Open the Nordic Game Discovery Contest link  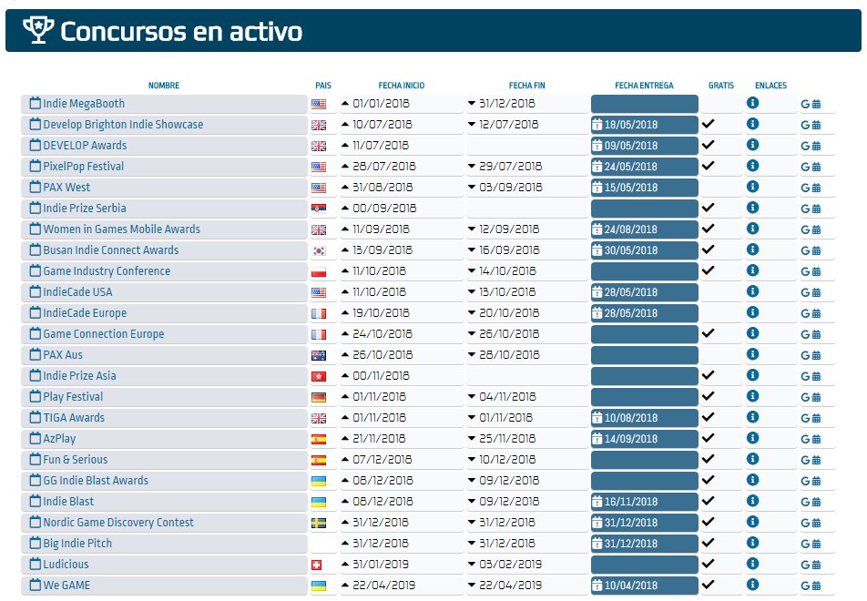[118, 522]
